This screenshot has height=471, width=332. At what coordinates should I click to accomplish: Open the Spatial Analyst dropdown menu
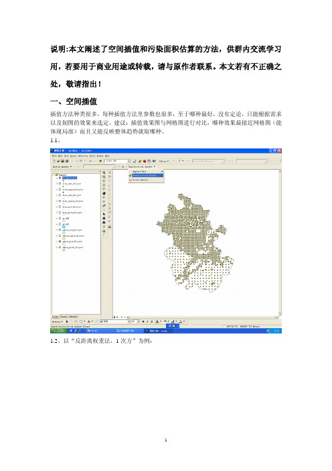(x=62, y=166)
